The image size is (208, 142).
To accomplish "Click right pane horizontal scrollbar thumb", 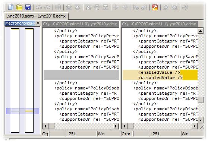I will (130, 126).
